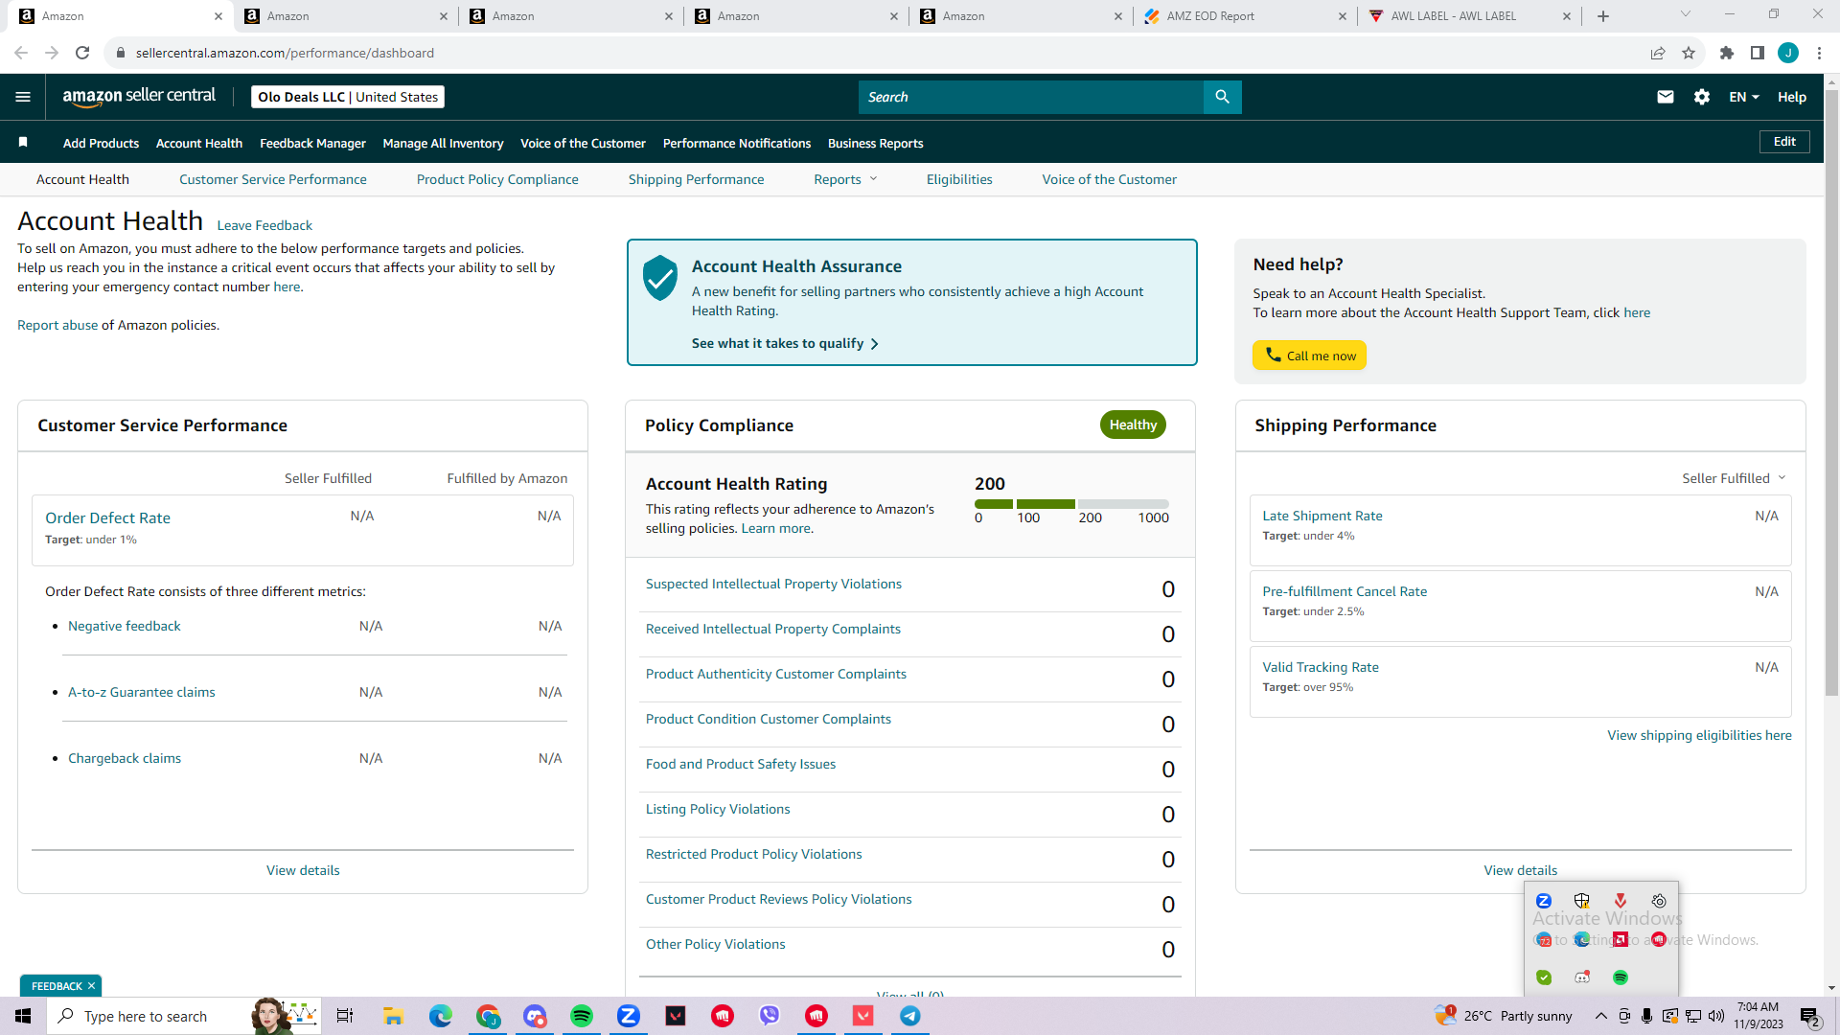Click the Seller Central search field
Screen dimensions: 1840x1035
1031,97
